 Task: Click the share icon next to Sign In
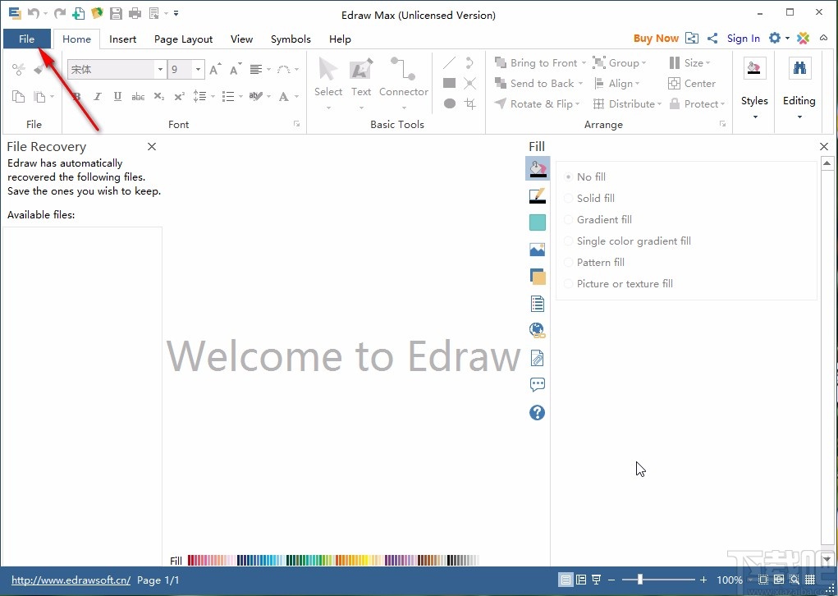[x=712, y=38]
